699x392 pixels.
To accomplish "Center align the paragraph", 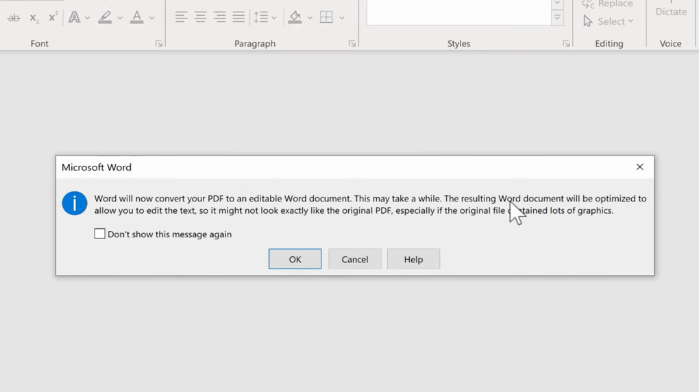I will (x=200, y=18).
